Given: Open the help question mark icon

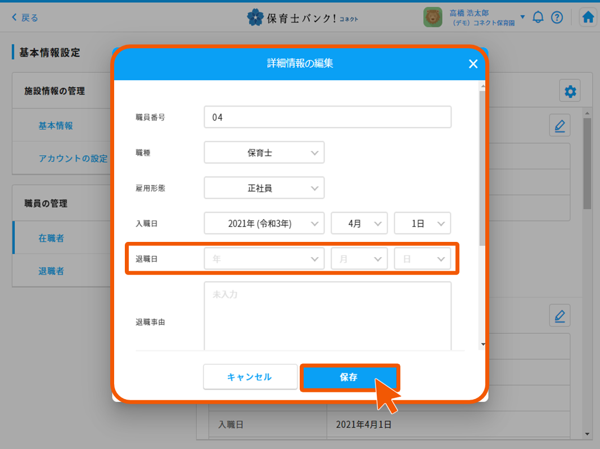Looking at the screenshot, I should 557,17.
